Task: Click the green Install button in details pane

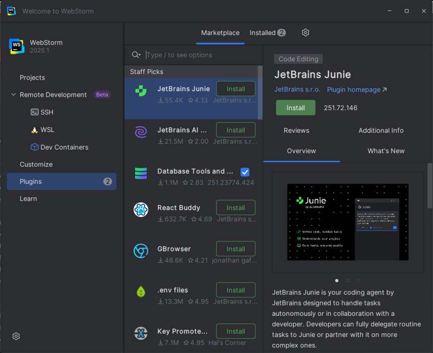Action: (x=295, y=108)
